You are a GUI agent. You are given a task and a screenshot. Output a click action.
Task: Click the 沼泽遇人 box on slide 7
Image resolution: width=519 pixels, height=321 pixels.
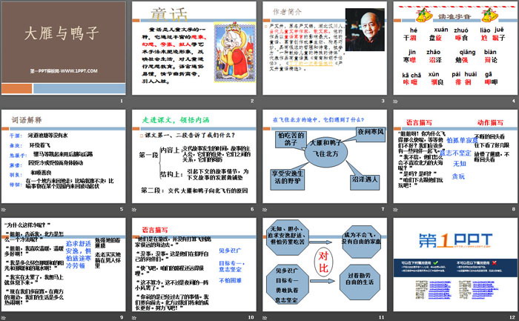pos(365,182)
